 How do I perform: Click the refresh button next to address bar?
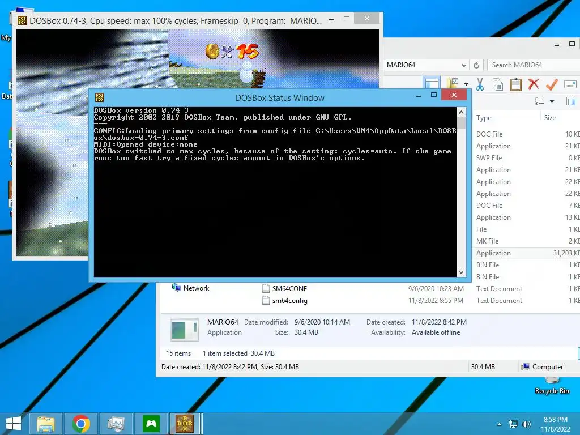476,65
